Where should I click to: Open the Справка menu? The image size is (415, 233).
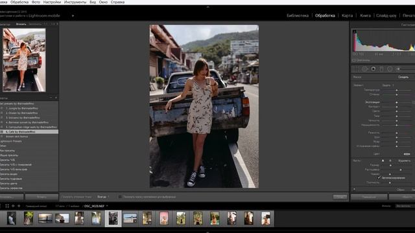[x=117, y=2]
